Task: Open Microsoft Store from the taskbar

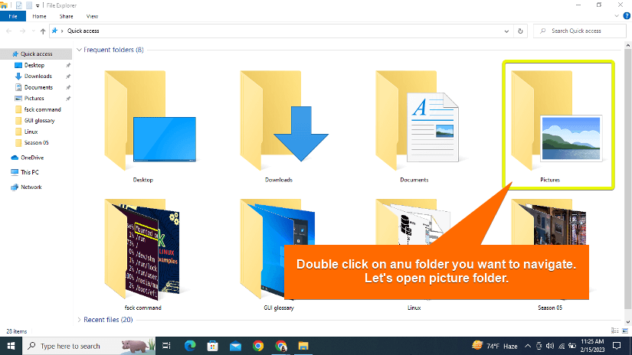Action: (212, 346)
